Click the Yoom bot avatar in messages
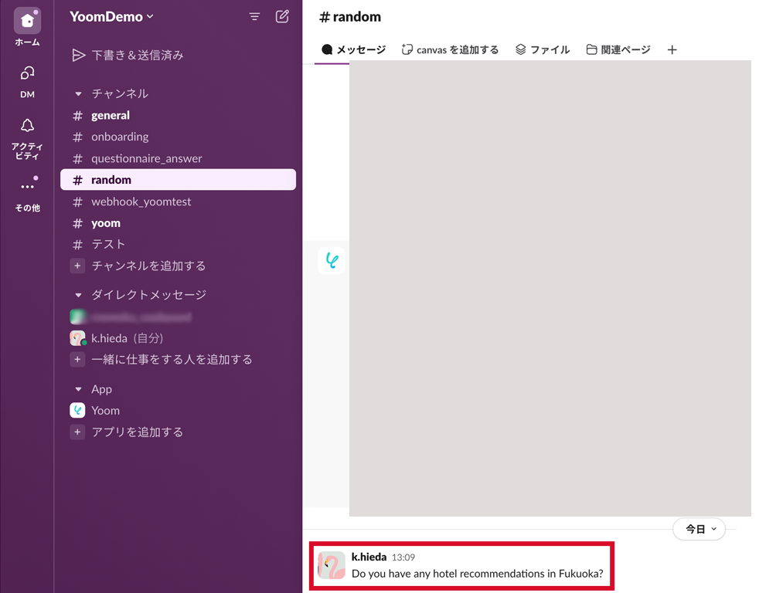This screenshot has width=776, height=593. (332, 261)
